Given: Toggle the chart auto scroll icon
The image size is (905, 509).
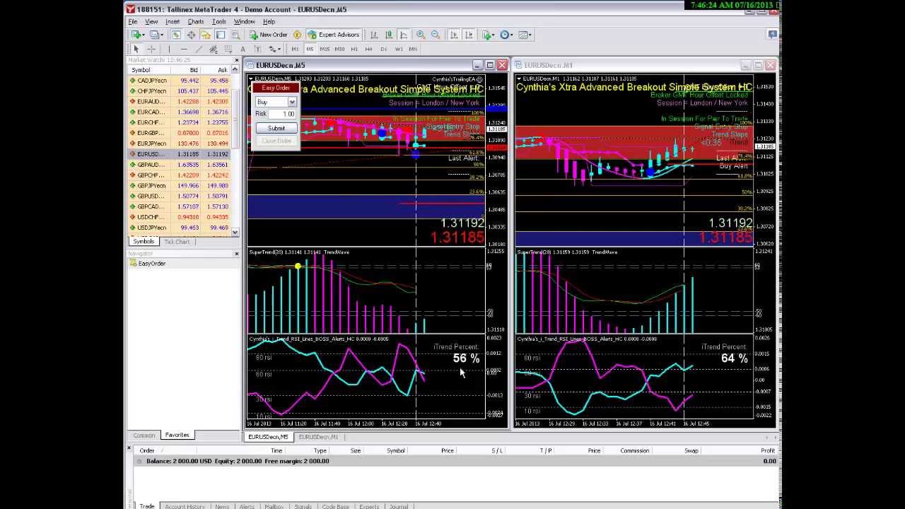Looking at the screenshot, I should (454, 35).
